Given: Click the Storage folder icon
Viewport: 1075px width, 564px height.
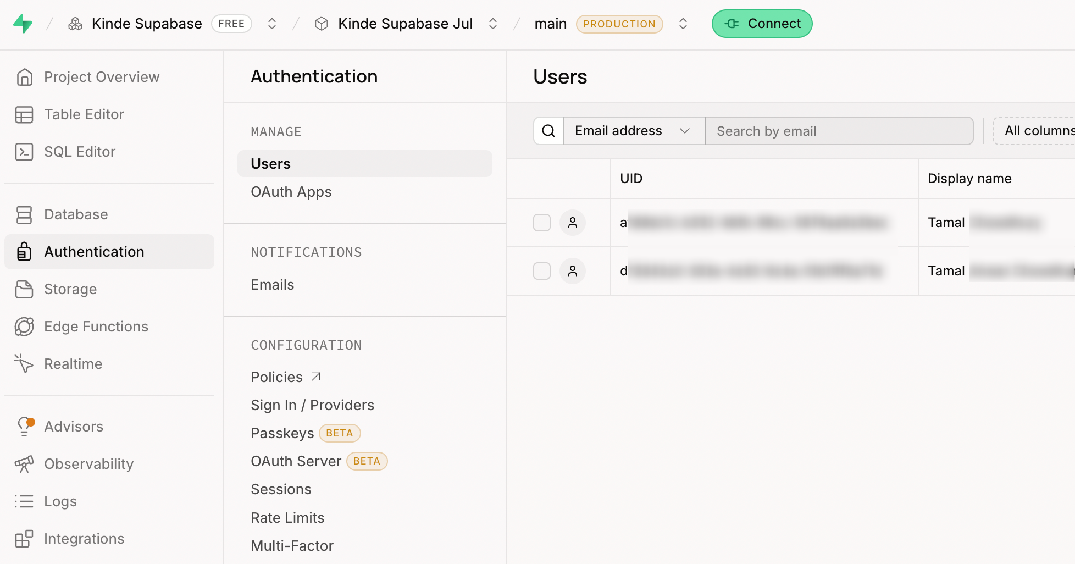Looking at the screenshot, I should (24, 289).
